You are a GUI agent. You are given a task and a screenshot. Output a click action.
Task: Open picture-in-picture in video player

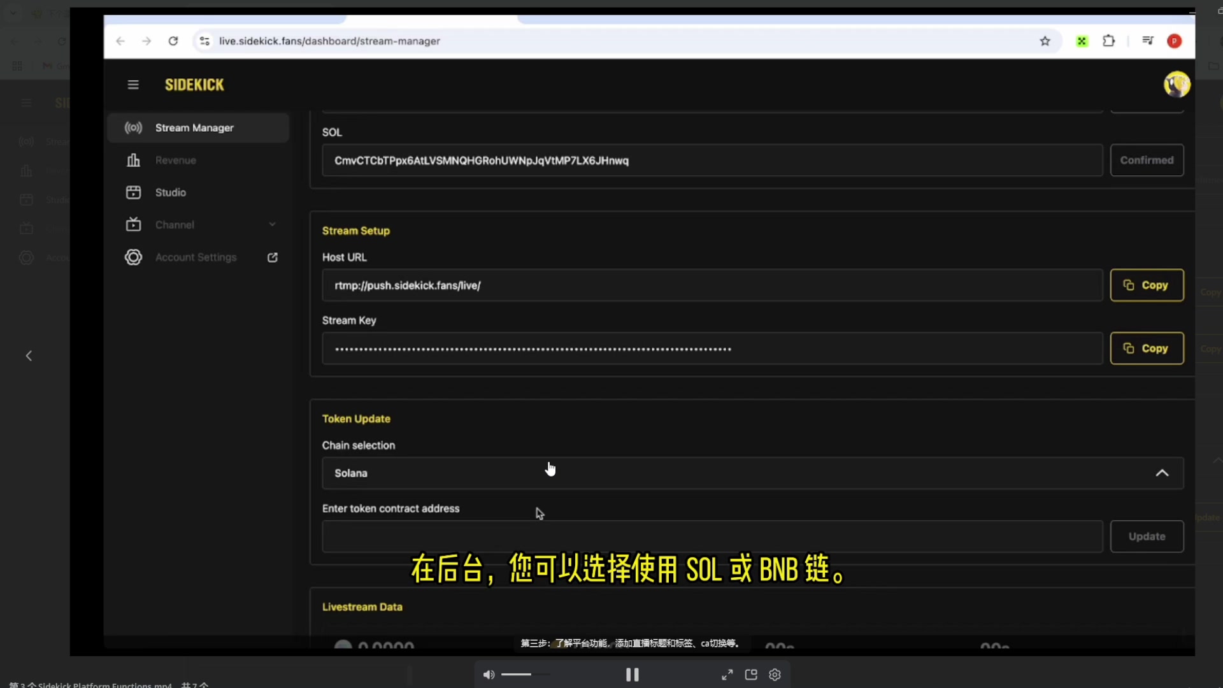751,675
